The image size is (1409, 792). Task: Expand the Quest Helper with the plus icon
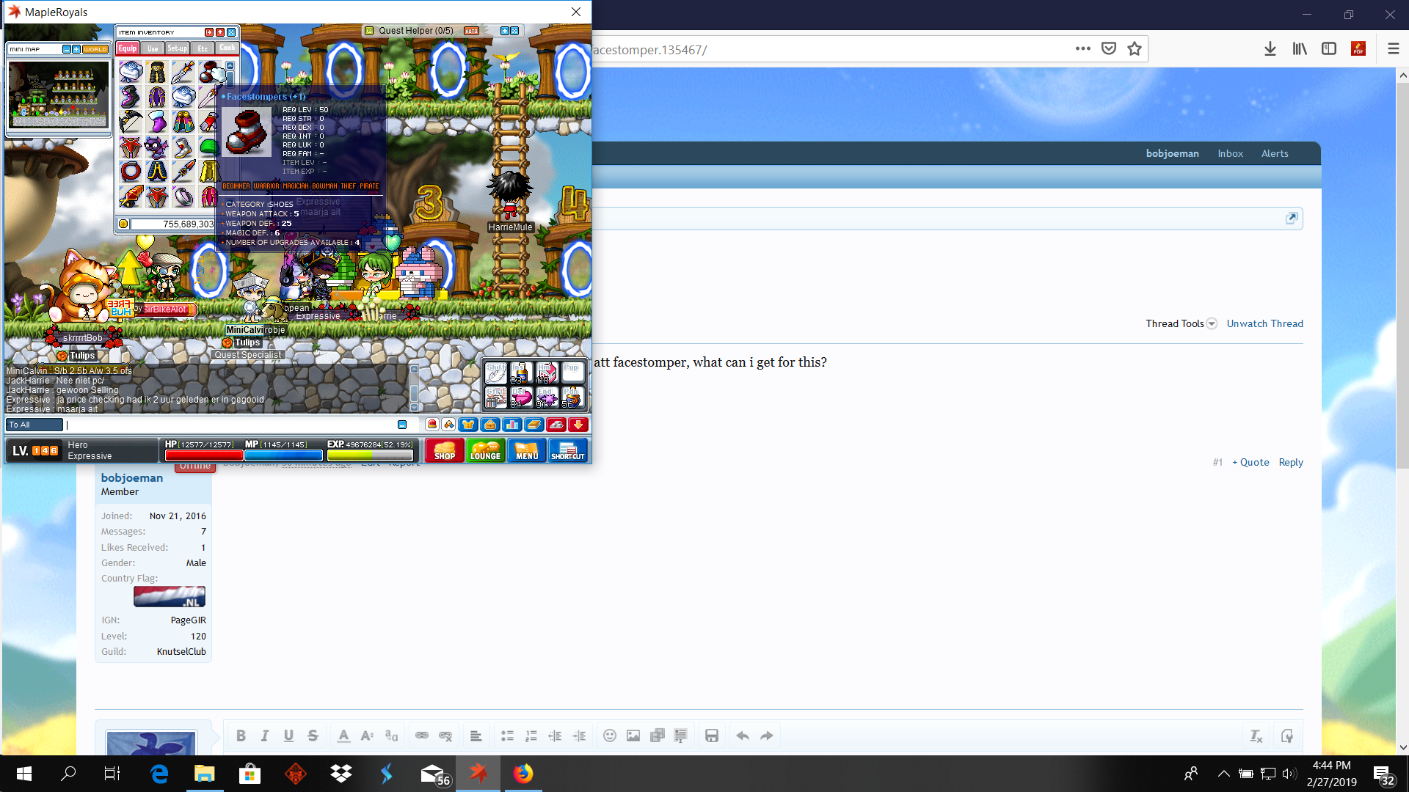[x=505, y=31]
